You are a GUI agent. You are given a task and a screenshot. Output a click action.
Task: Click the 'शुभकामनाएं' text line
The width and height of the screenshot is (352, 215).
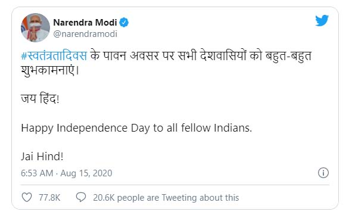(x=50, y=70)
